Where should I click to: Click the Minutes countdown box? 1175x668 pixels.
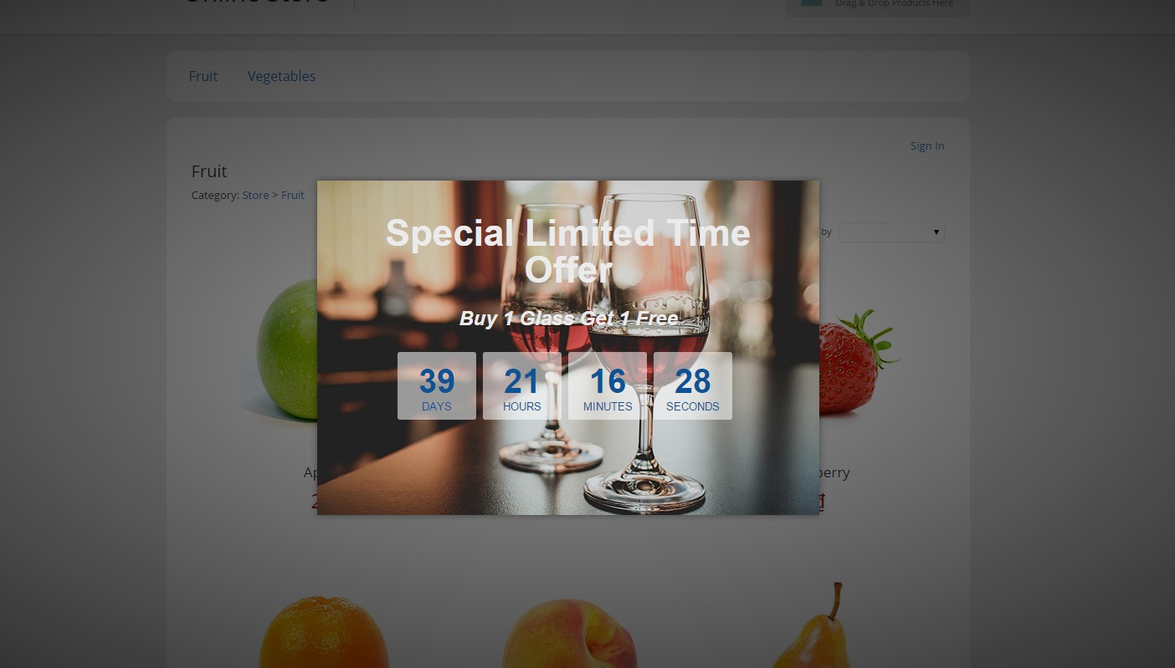point(608,385)
